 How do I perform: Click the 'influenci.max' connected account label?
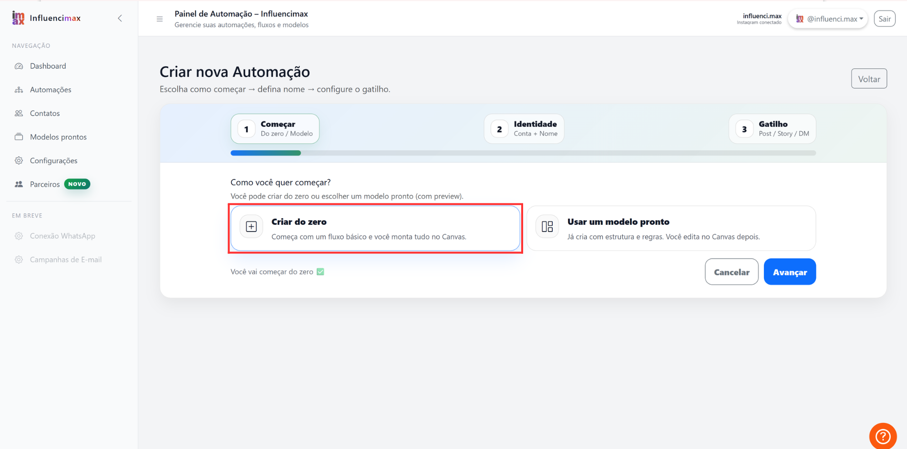click(x=762, y=16)
